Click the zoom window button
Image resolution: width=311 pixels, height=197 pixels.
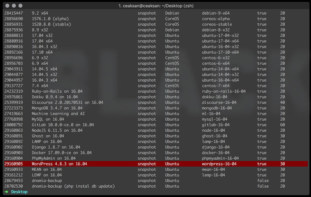tap(20, 6)
